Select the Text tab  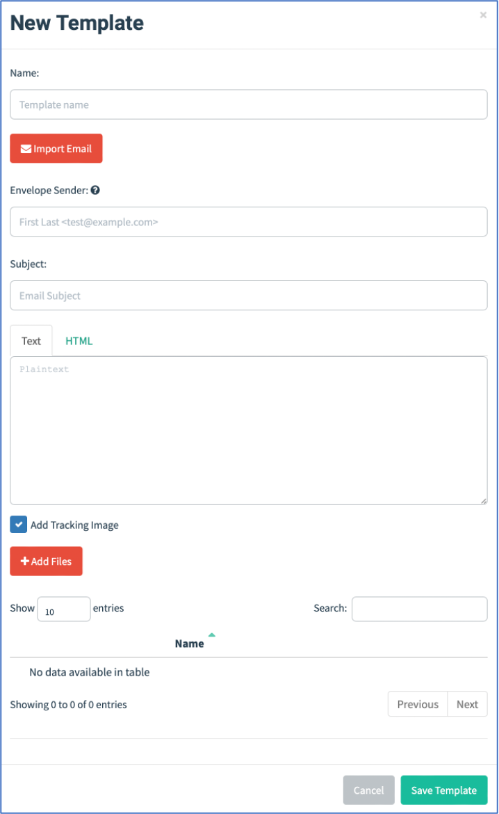coord(31,341)
